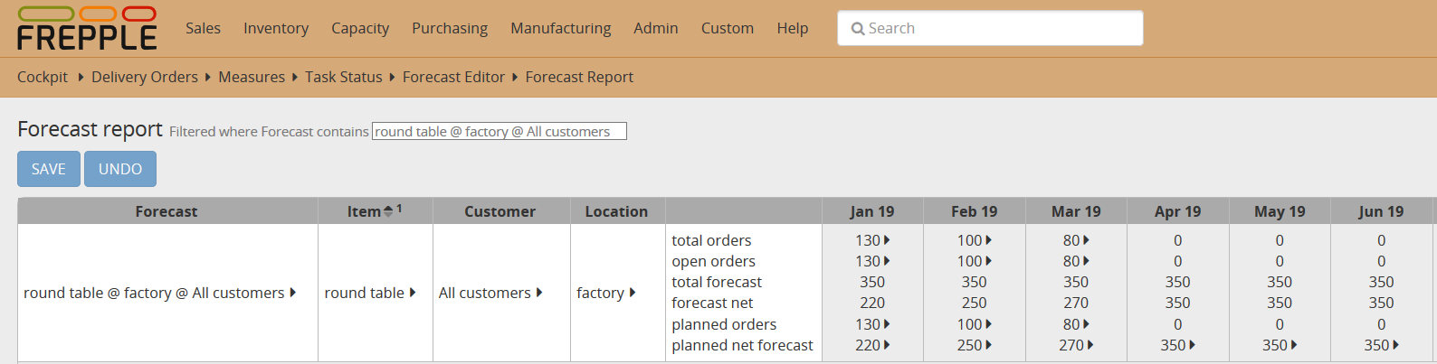Screen dimensions: 1437x364
Task: Drill into Apr 19 planned net forecast 350
Action: [x=1193, y=345]
